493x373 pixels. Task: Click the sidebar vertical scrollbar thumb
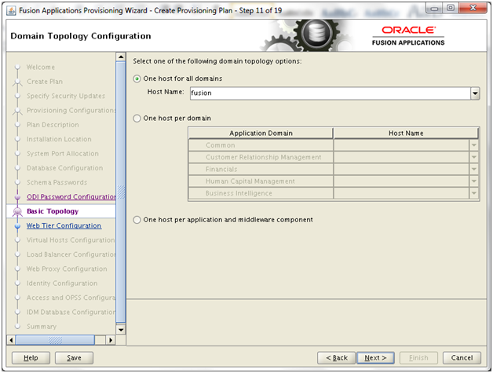click(x=121, y=192)
